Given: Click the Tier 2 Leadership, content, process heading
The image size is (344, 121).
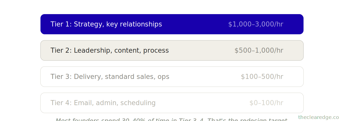Looking at the screenshot, I should tap(110, 50).
